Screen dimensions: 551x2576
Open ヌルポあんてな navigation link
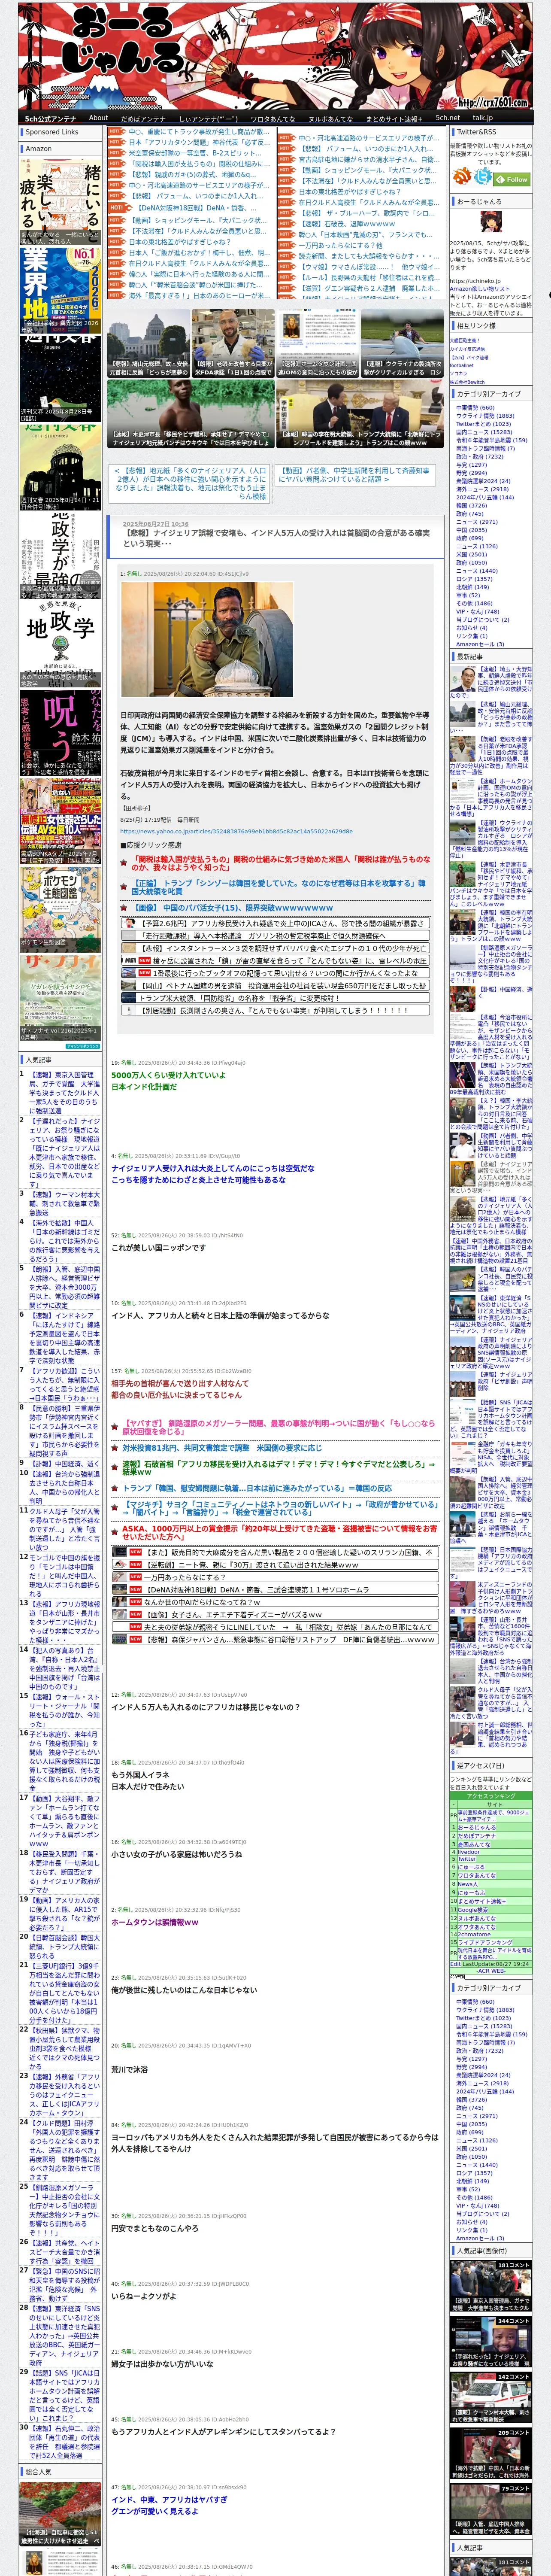point(330,119)
